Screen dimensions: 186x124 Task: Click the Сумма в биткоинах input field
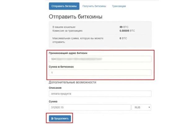[100, 73]
